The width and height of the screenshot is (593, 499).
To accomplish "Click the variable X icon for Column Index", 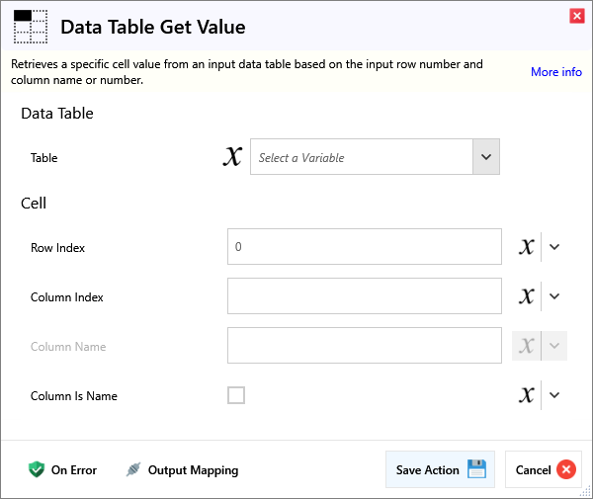I will click(526, 296).
